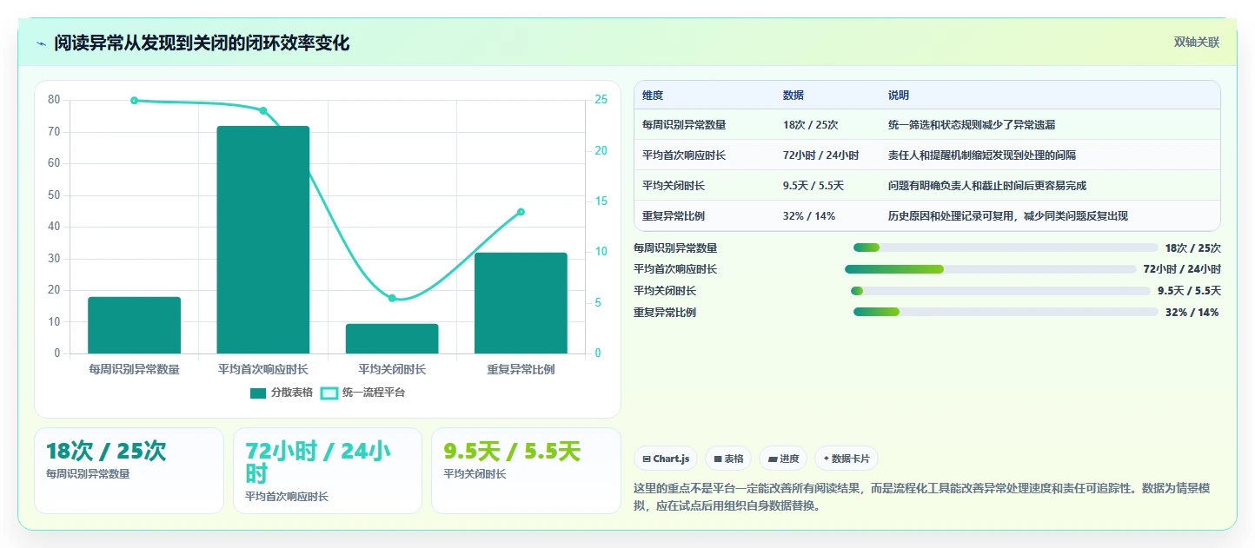Viewport: 1255px width, 548px height.
Task: Click the 双轴关联 label in the header
Action: 1197,42
